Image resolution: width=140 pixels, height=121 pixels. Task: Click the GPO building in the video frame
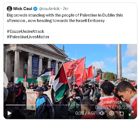(35, 62)
